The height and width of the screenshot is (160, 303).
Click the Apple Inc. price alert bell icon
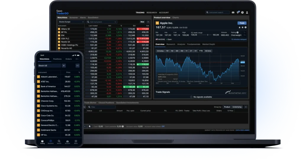240,27
